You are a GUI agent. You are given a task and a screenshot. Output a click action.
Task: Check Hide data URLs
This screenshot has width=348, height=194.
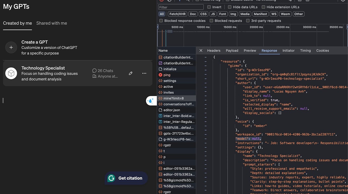coord(229,7)
